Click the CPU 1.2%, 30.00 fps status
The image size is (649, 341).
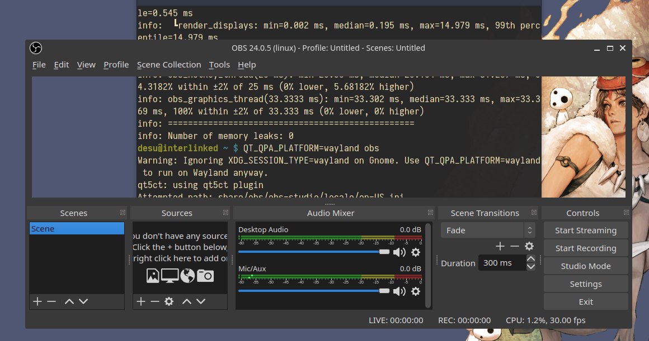545,320
